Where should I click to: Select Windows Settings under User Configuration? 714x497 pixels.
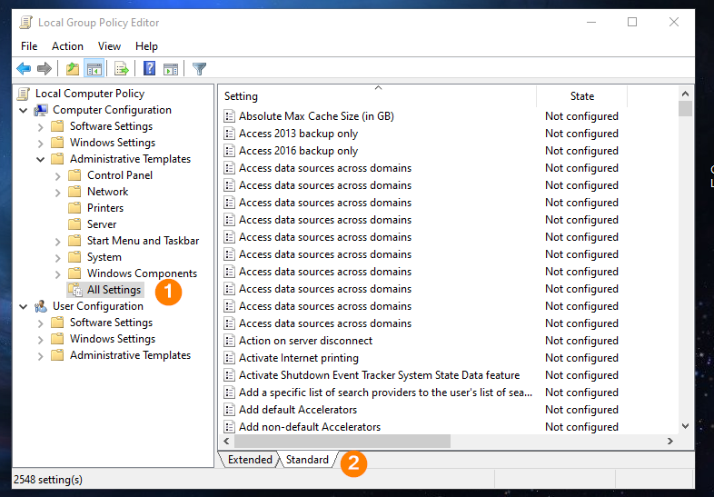click(x=113, y=339)
